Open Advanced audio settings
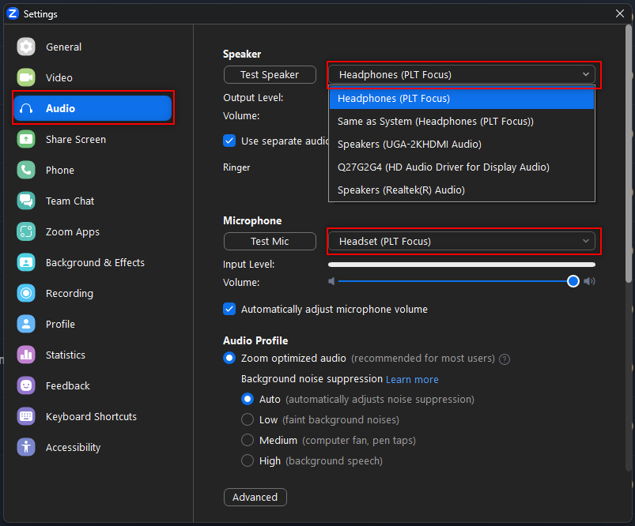635x526 pixels. click(x=255, y=497)
